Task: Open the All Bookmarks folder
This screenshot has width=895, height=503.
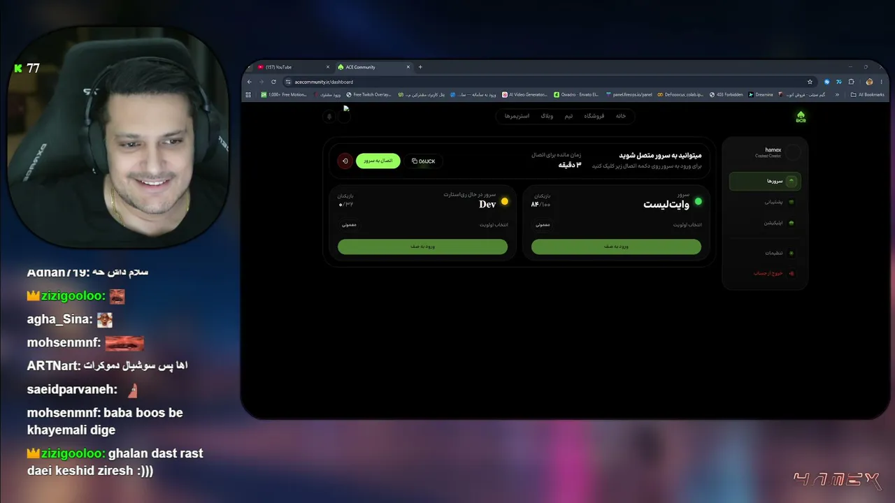Action: pyautogui.click(x=867, y=95)
